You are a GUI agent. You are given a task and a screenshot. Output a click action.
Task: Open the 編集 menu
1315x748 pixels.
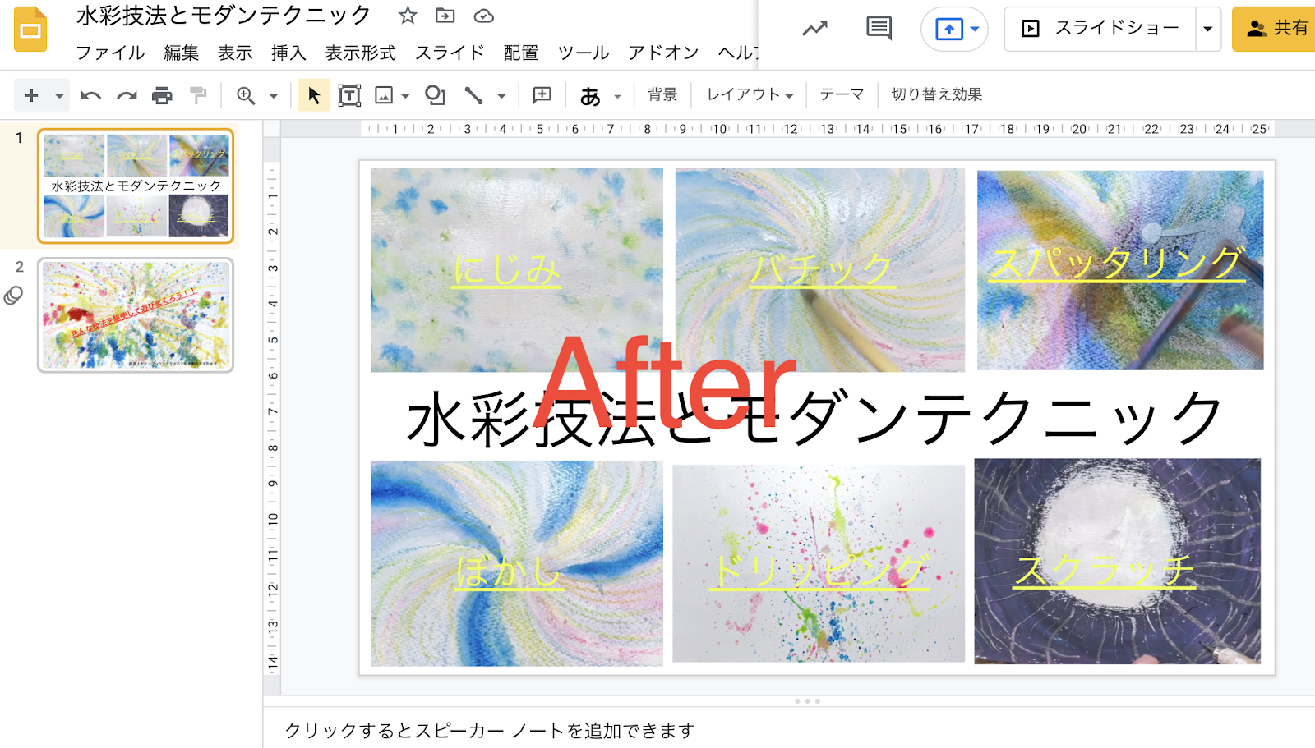point(181,53)
